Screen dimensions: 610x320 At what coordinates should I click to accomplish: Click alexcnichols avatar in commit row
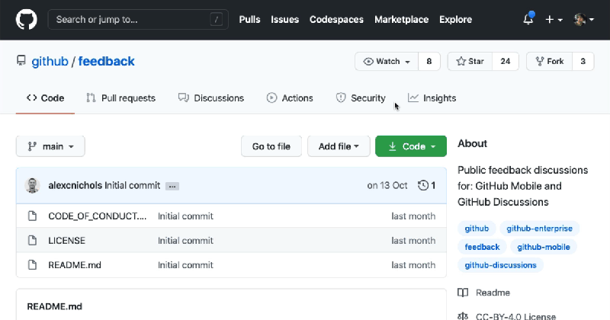pos(32,185)
